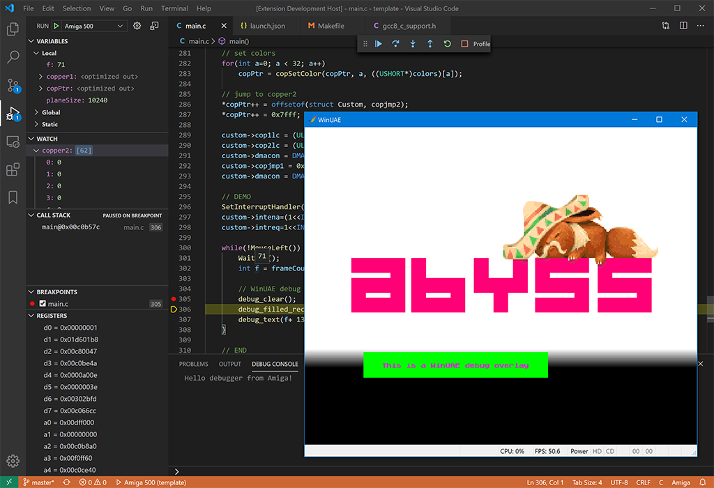Image resolution: width=714 pixels, height=488 pixels.
Task: Expand the copper1 variable
Action: pos(40,77)
